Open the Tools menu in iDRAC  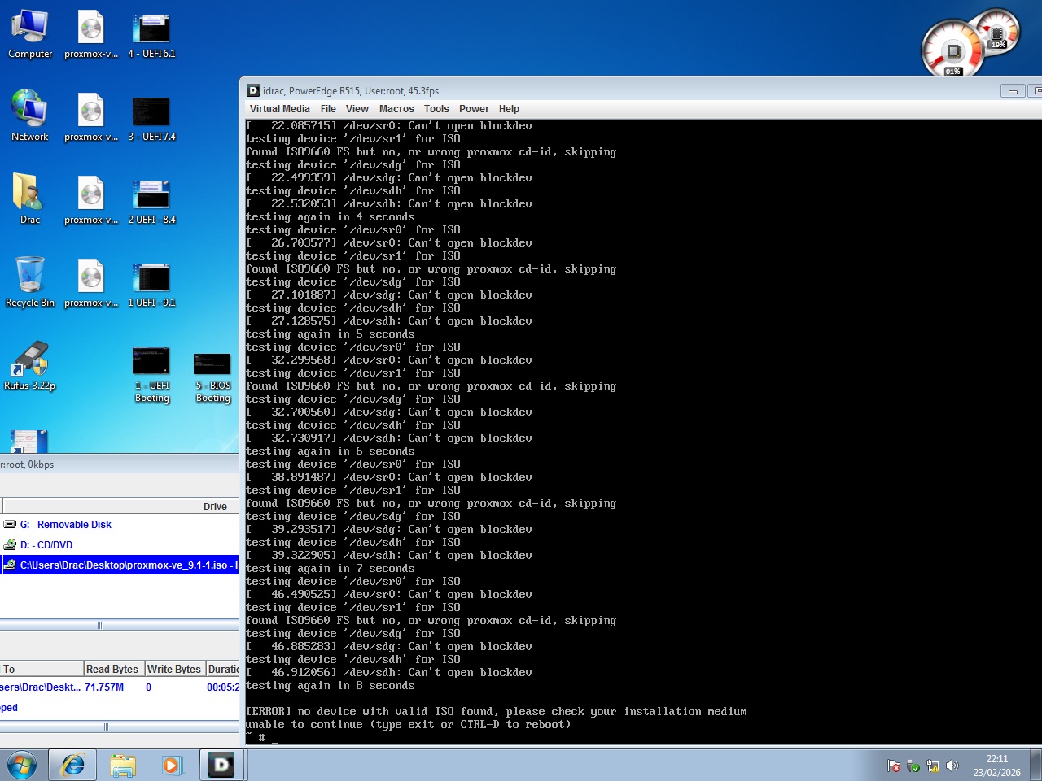436,109
